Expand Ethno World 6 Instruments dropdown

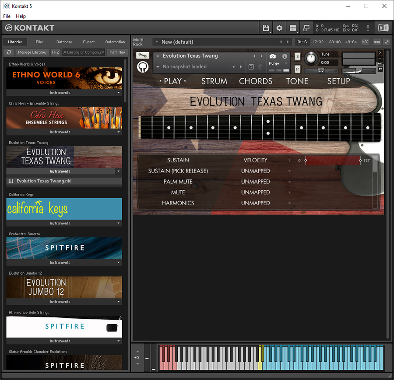[x=118, y=93]
